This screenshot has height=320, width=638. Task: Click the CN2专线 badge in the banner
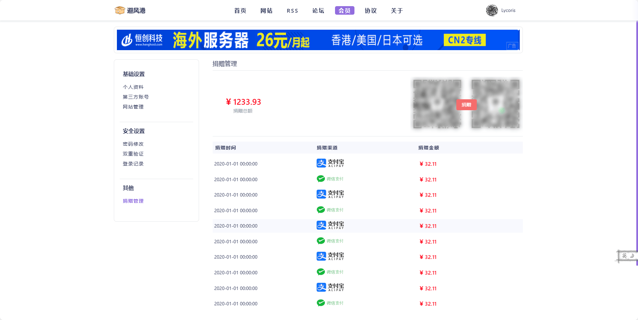pos(465,40)
